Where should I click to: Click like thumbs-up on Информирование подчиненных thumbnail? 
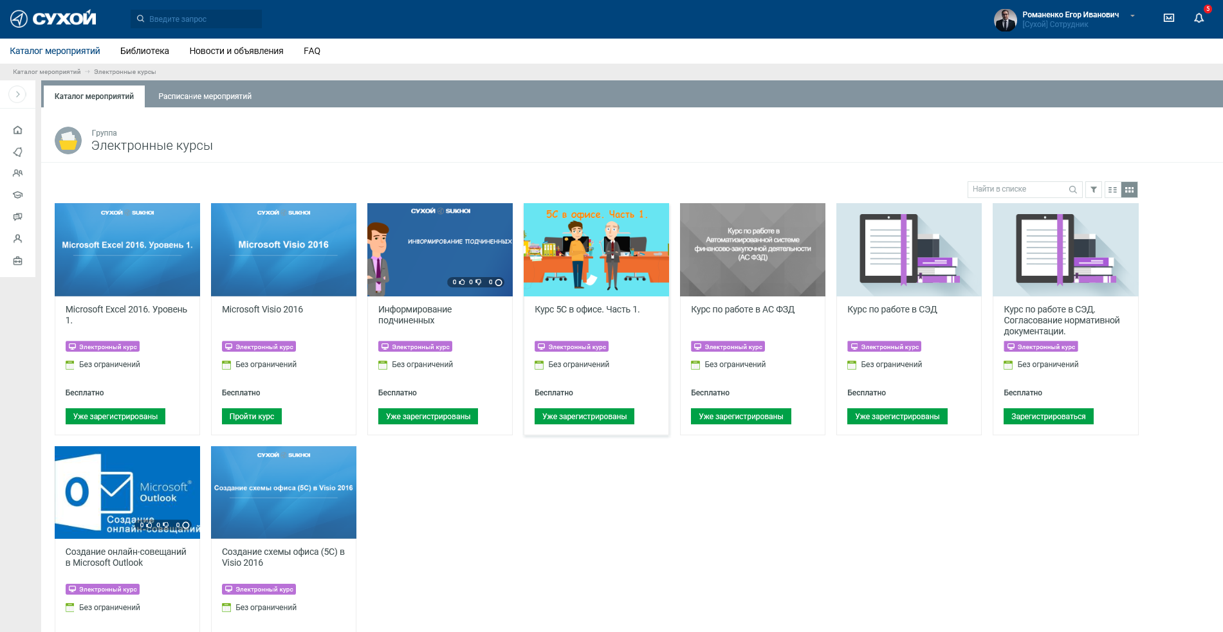click(x=461, y=282)
